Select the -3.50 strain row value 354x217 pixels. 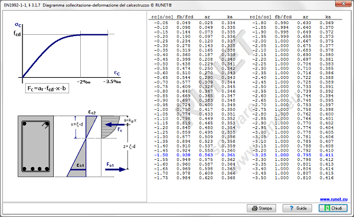click(259, 177)
